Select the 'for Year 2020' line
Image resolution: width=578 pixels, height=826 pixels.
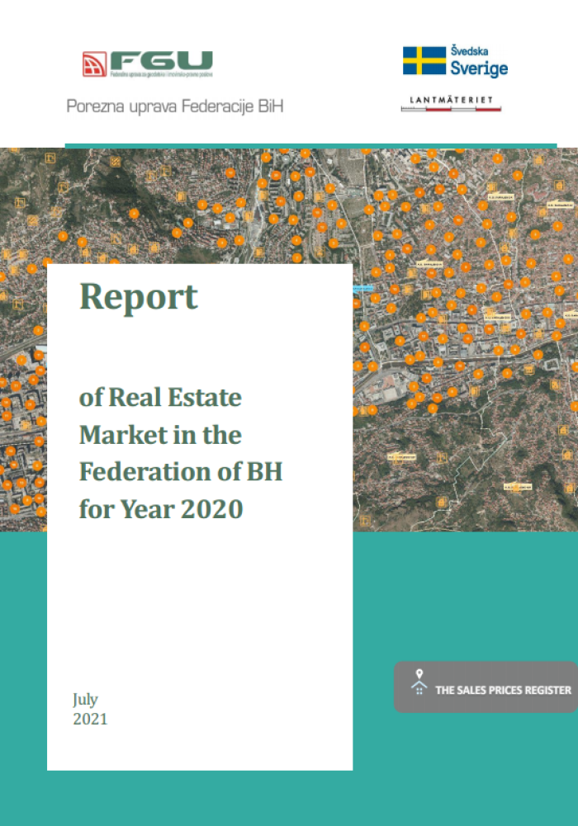click(x=161, y=508)
